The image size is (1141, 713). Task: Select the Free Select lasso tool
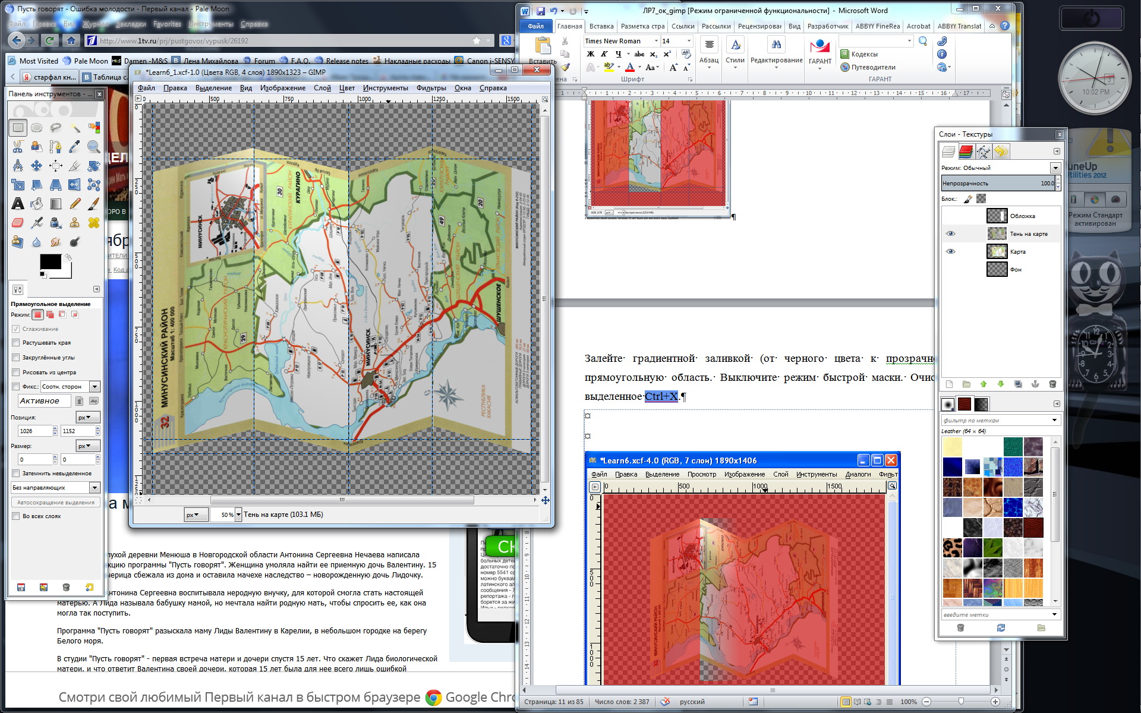click(56, 128)
